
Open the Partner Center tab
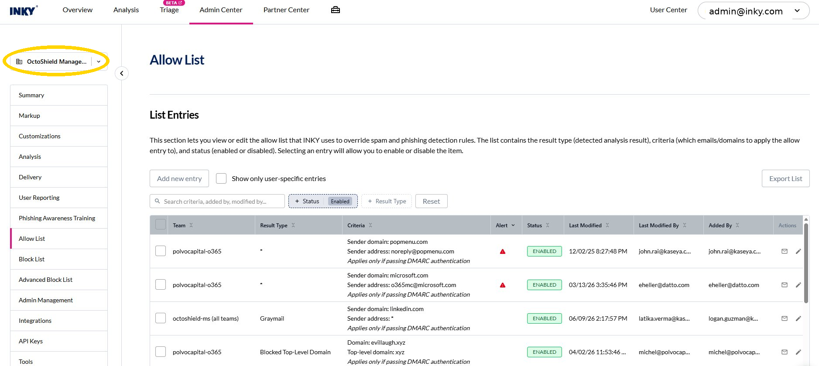[286, 10]
